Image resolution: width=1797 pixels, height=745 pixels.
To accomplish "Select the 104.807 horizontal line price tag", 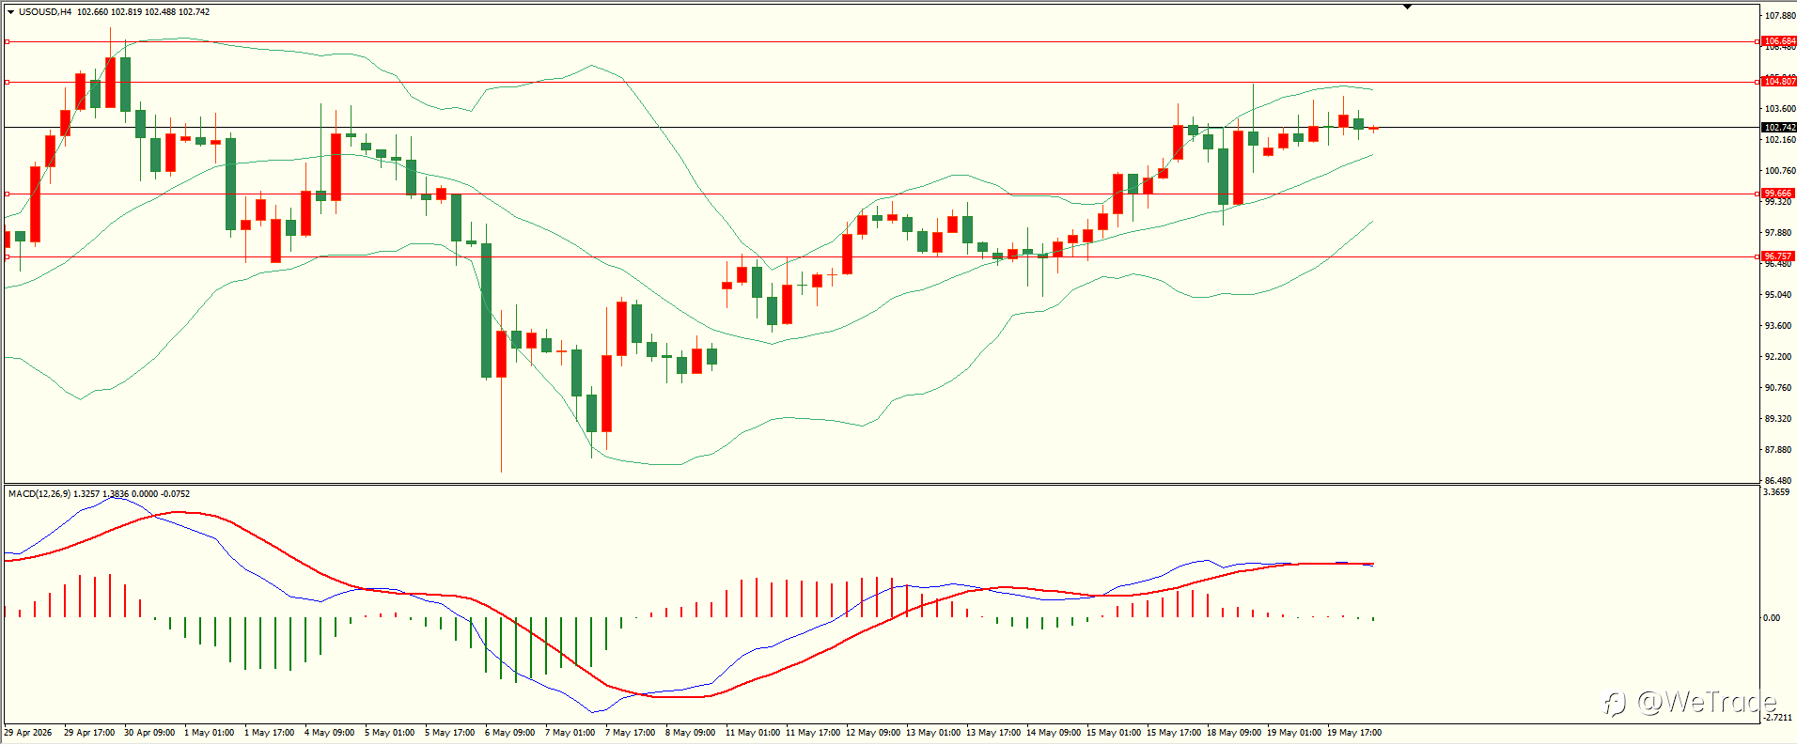I will click(1778, 82).
